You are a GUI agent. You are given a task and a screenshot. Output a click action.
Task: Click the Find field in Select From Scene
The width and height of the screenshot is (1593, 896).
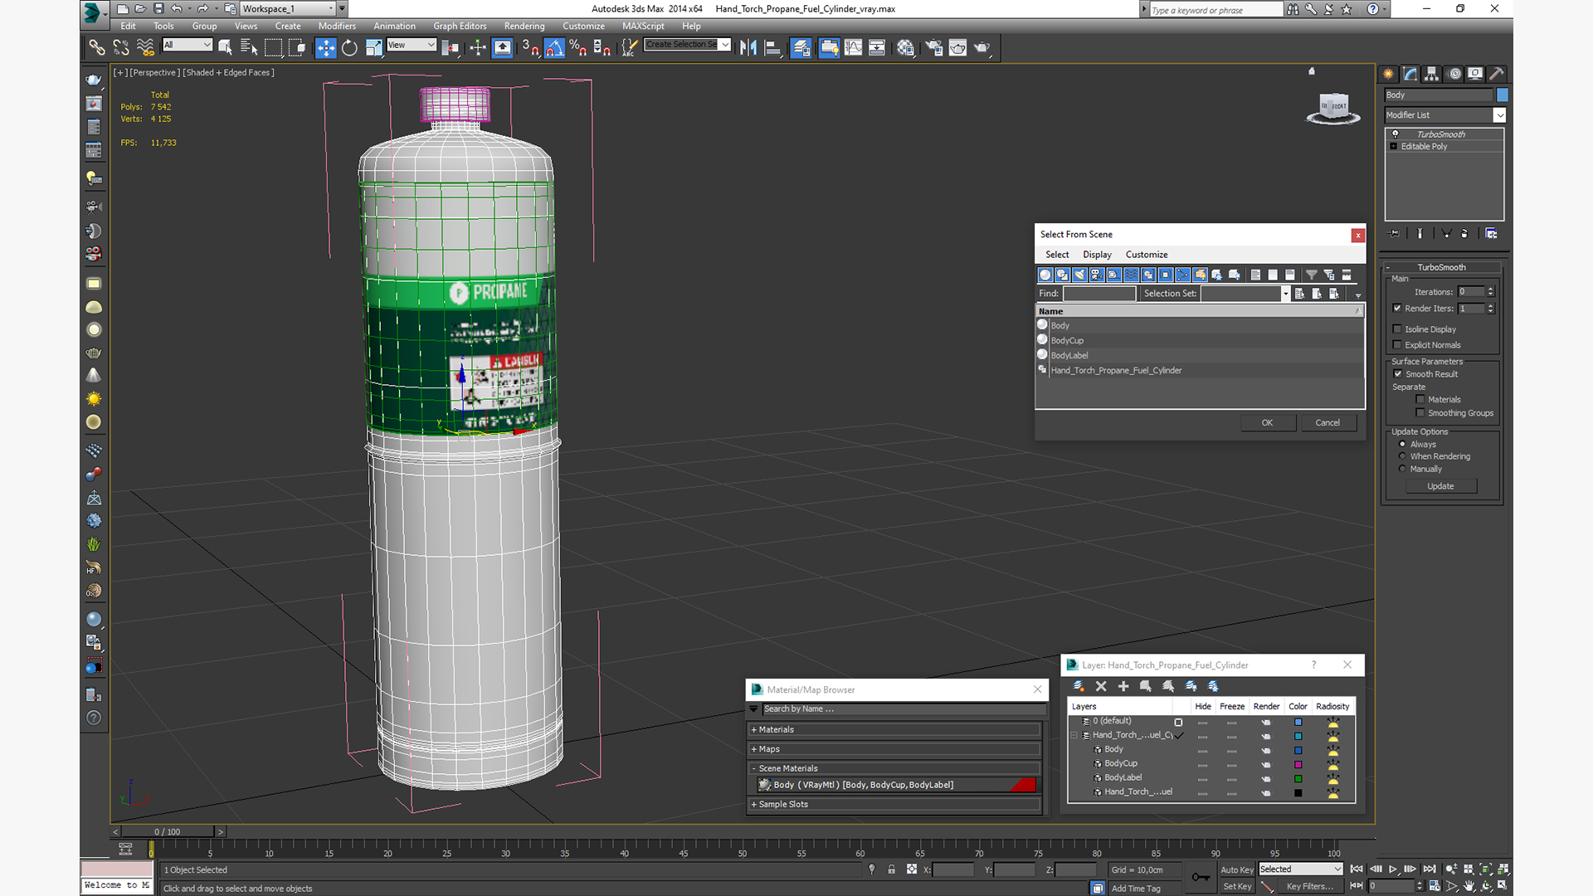(1099, 294)
